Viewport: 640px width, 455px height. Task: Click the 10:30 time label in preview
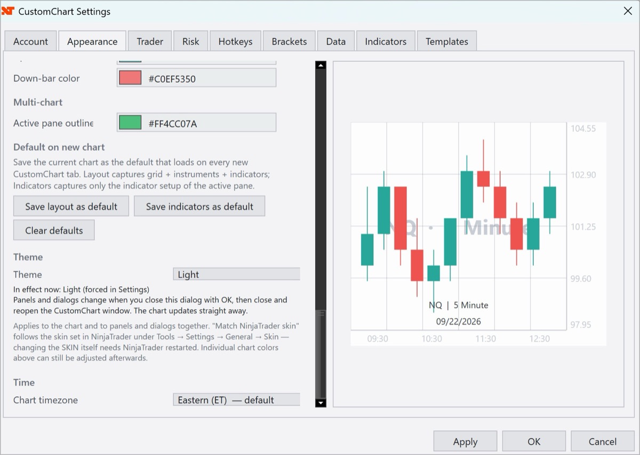coord(431,339)
